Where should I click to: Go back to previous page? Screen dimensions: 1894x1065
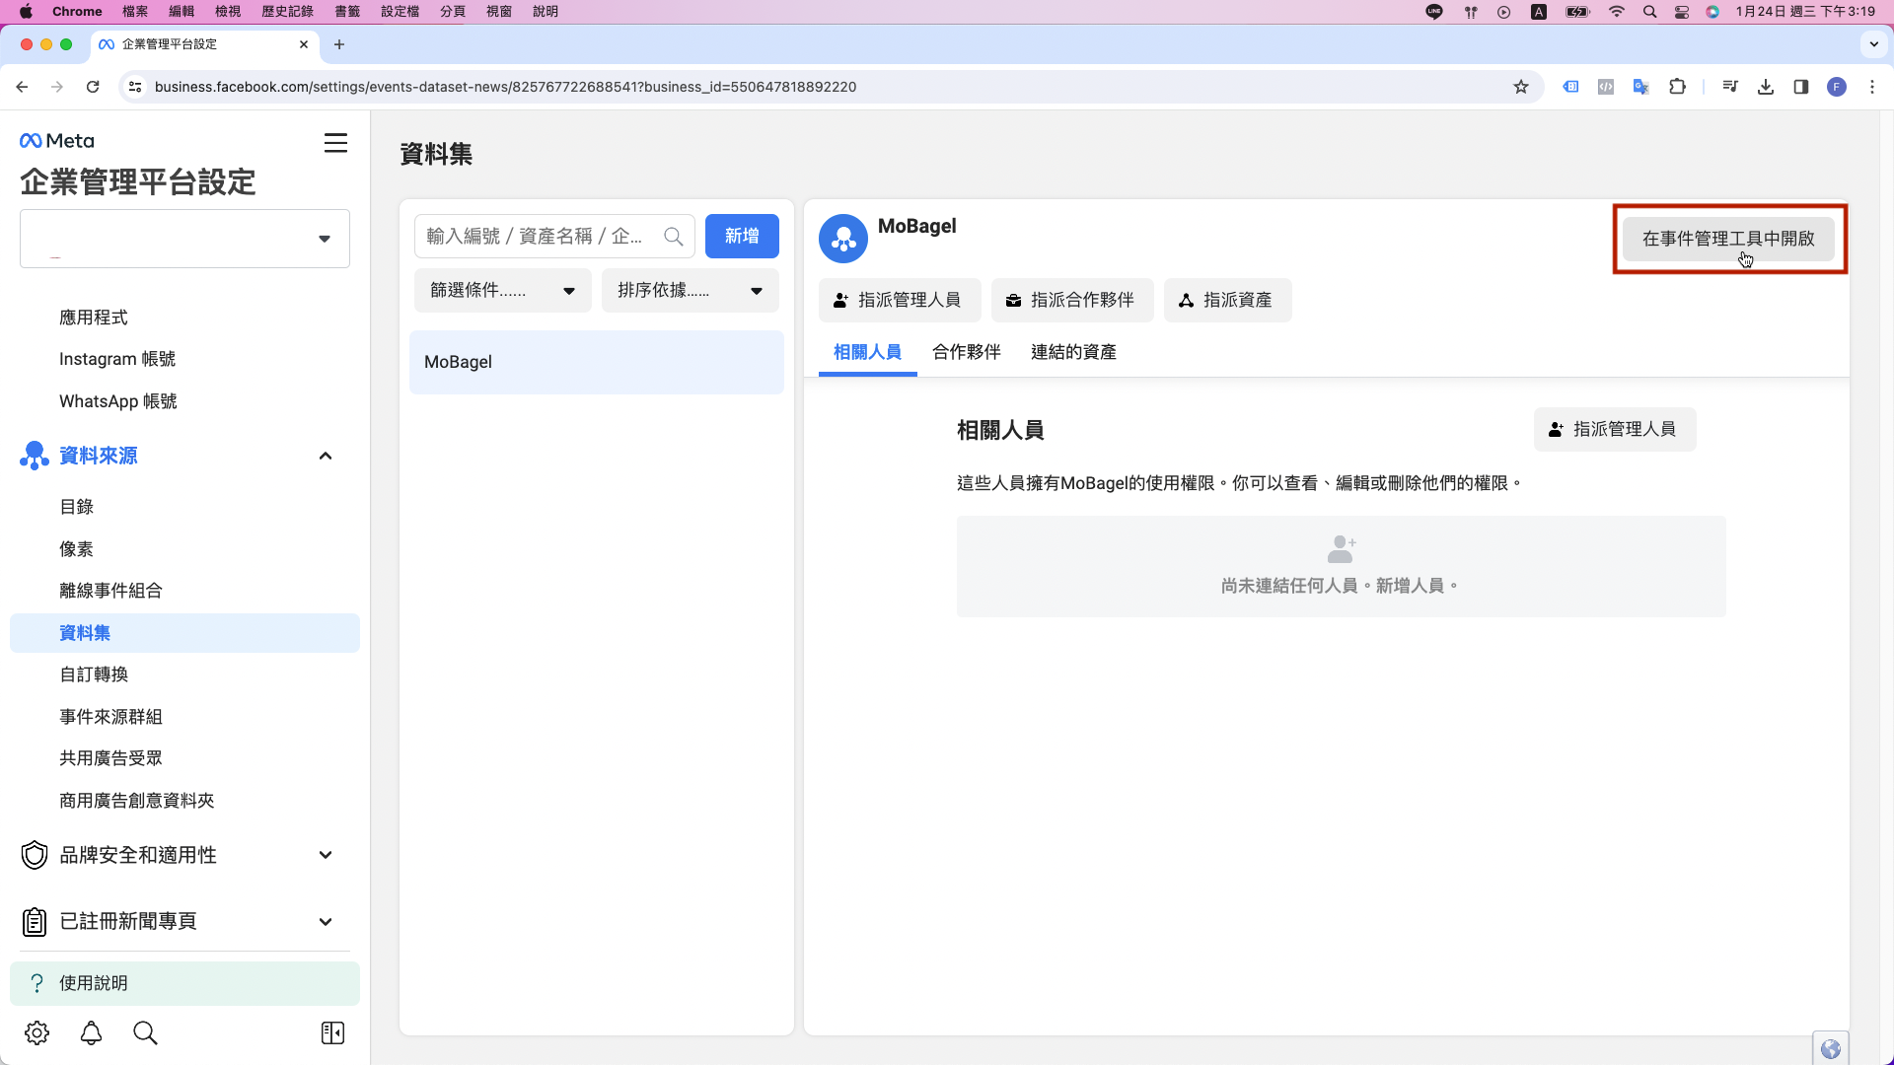tap(22, 87)
